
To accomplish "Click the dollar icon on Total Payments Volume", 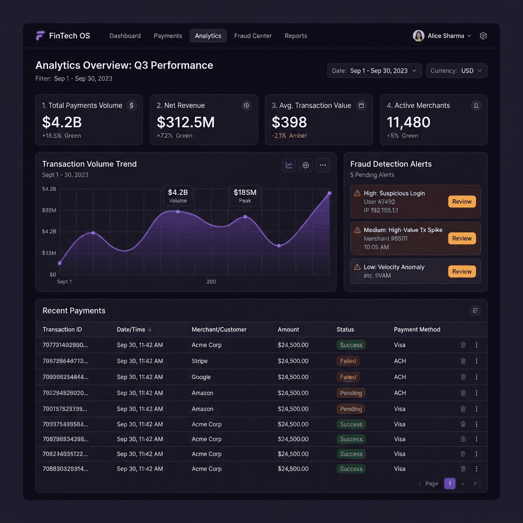I will tap(131, 105).
